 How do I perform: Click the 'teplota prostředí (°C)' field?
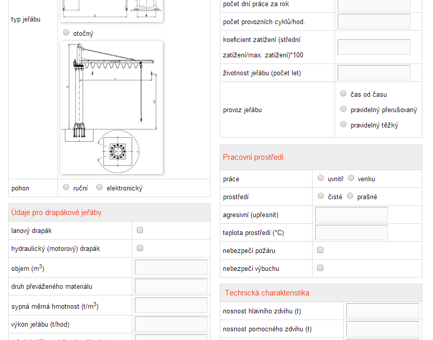(351, 232)
